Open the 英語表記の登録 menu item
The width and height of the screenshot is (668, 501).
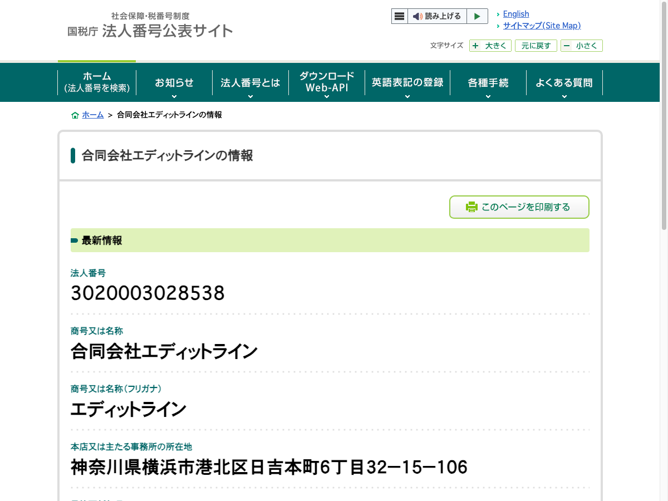[x=407, y=82]
